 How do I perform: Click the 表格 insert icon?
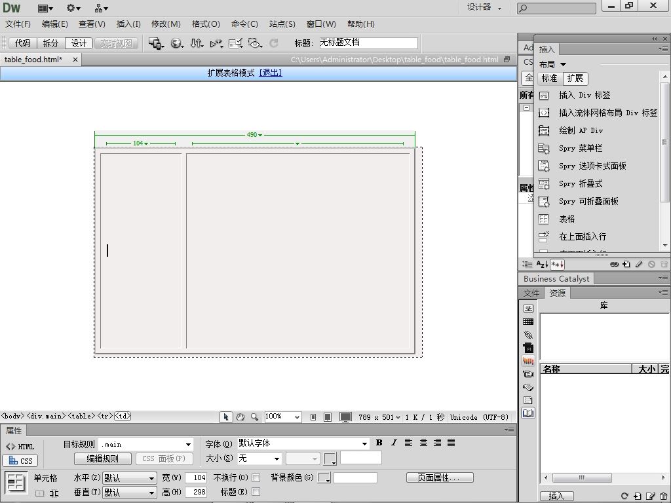tap(543, 219)
